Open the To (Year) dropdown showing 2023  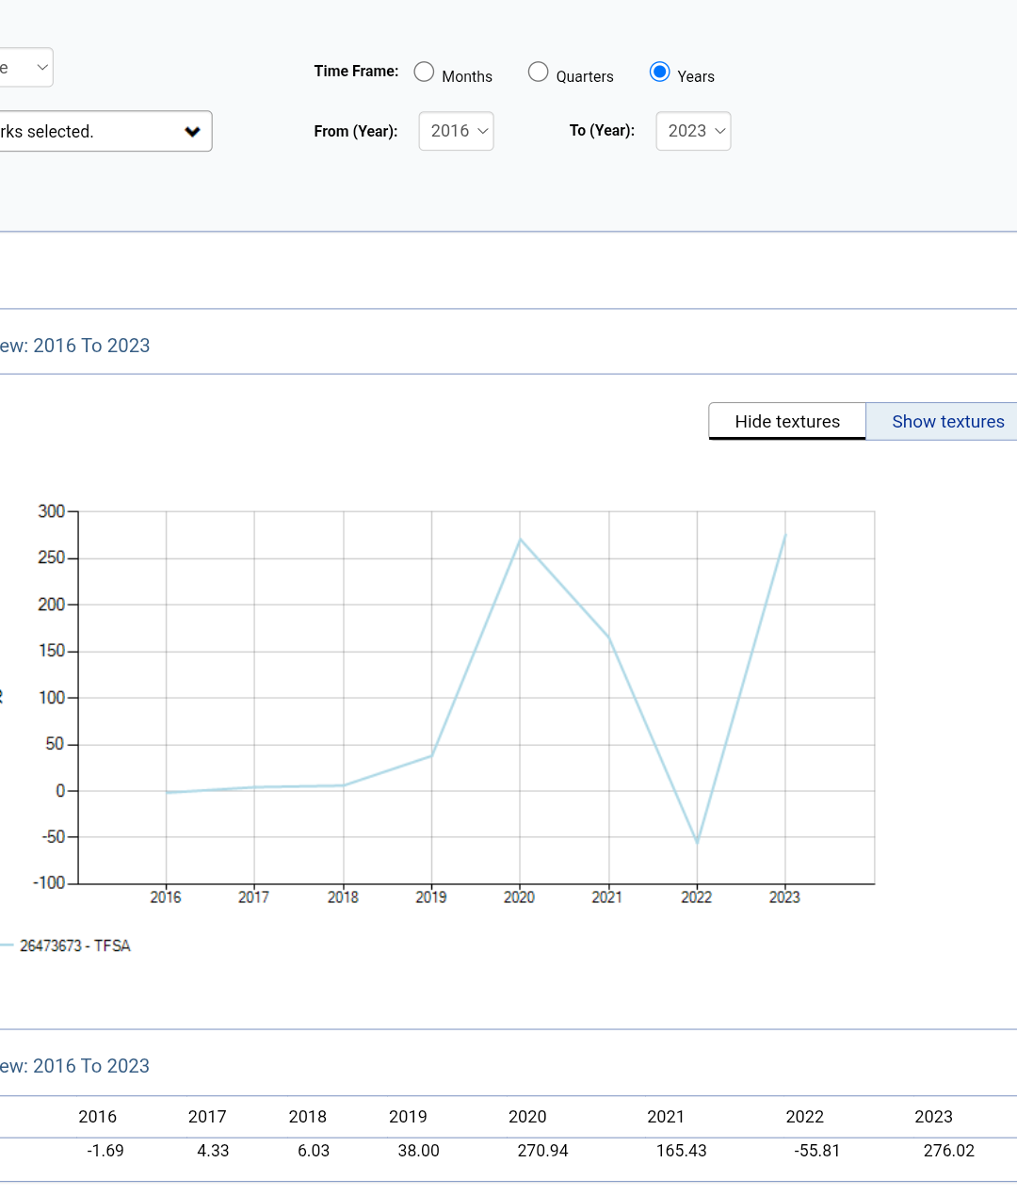click(694, 131)
